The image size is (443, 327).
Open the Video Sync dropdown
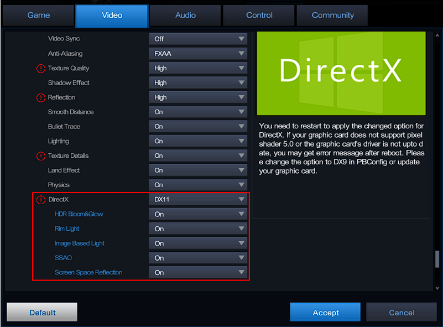[198, 39]
